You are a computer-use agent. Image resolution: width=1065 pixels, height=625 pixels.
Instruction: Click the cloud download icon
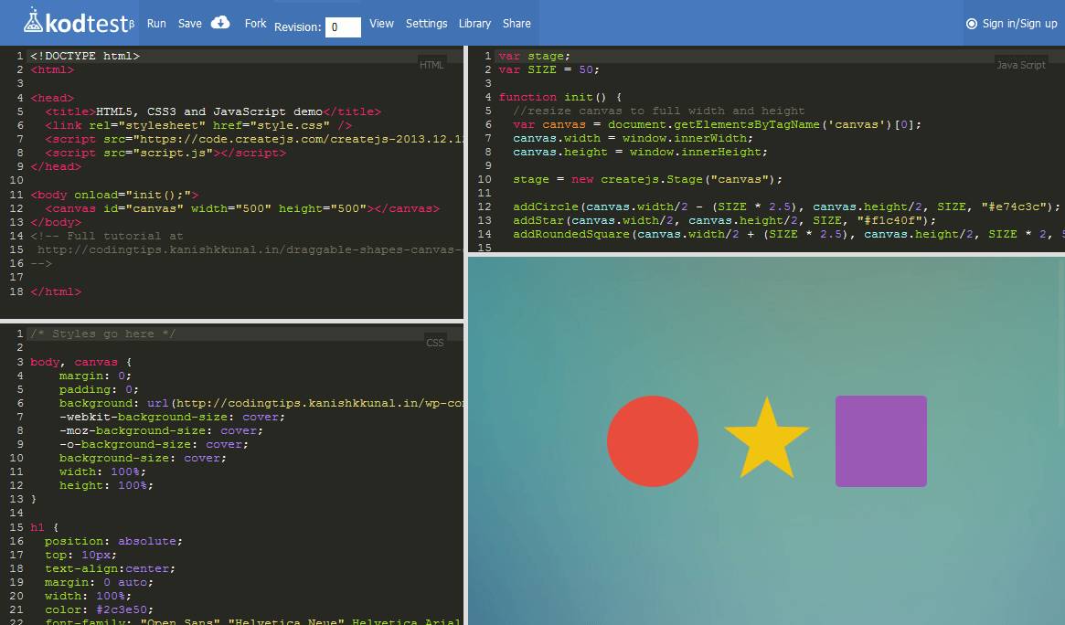pos(220,23)
